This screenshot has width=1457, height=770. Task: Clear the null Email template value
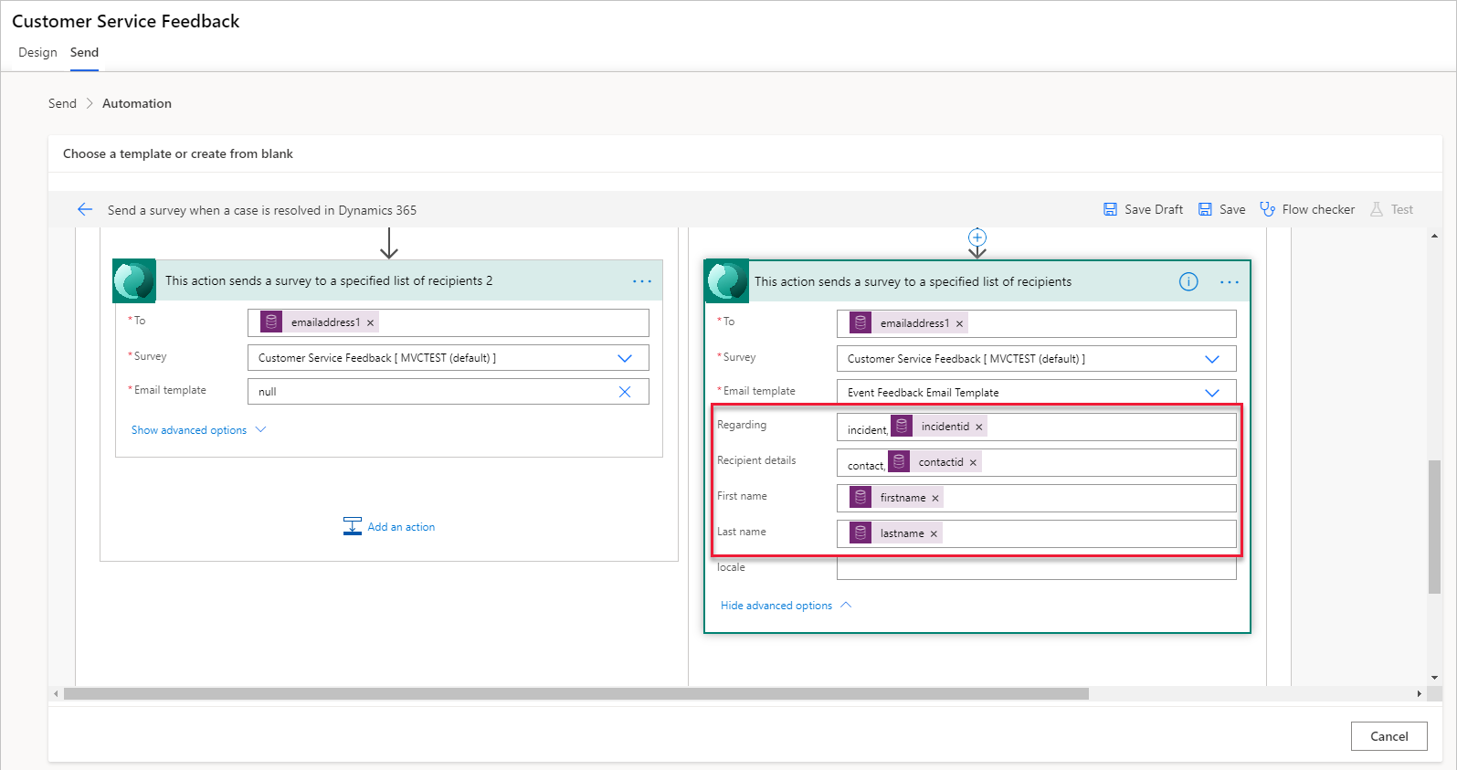(625, 392)
